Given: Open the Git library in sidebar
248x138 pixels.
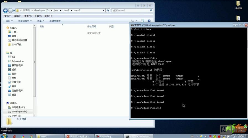Looking at the screenshot, I should pyautogui.click(x=13, y=57).
